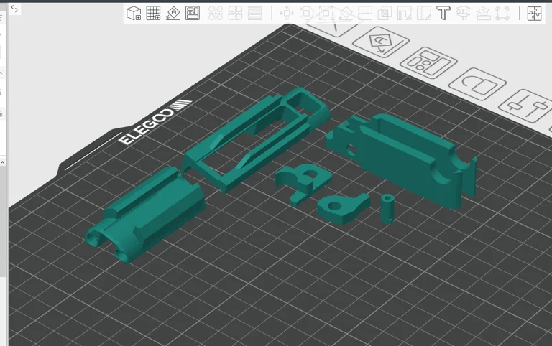Select the Scale tool
The image size is (552, 346).
[326, 13]
